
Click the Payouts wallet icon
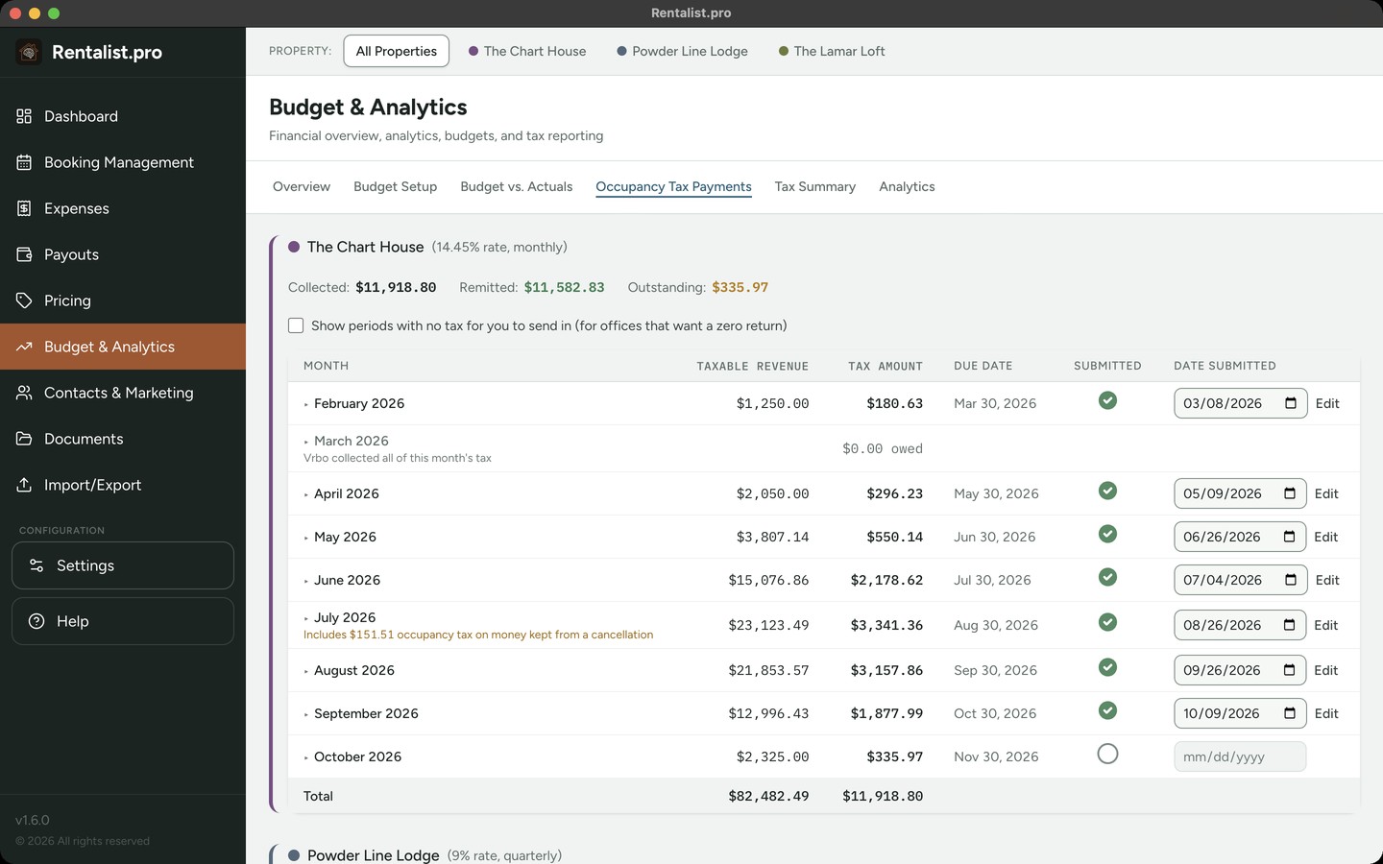24,254
